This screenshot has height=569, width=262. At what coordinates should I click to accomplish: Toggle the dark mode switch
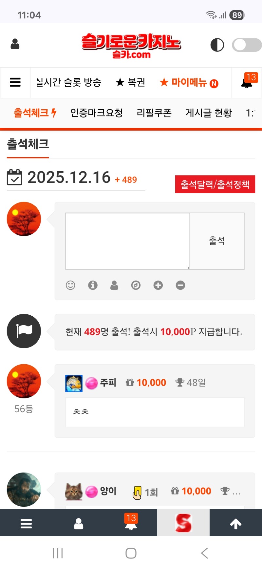tap(247, 45)
